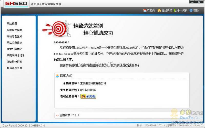Click the 联系方式 heading
Viewport: 205px width, 128px height.
point(66,76)
